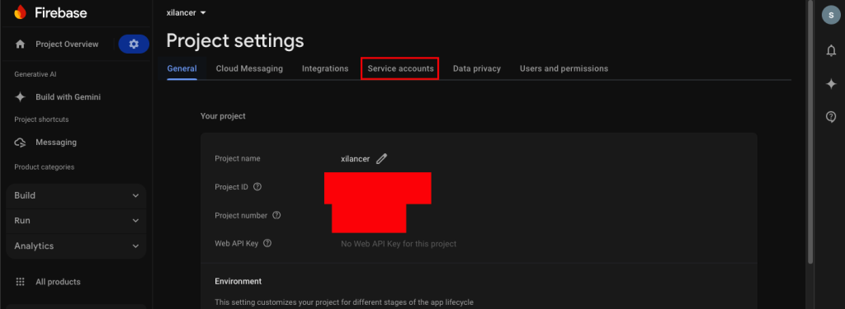This screenshot has width=845, height=309.
Task: Click the 'Generative AI' section label
Action: (35, 74)
